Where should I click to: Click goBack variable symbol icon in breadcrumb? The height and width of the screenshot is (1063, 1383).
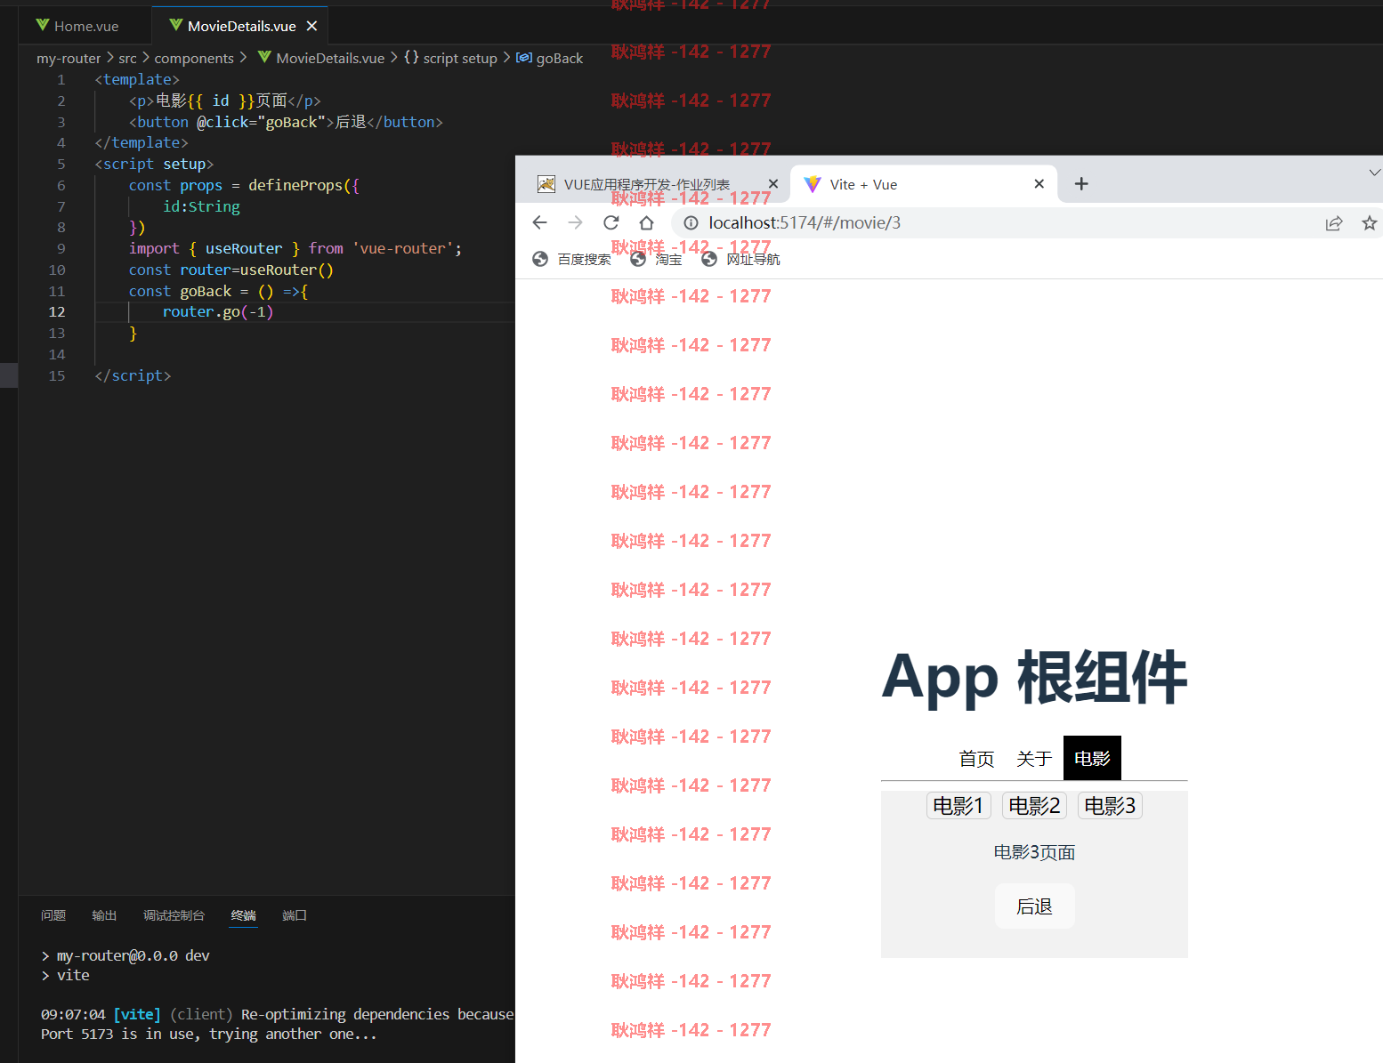(524, 58)
